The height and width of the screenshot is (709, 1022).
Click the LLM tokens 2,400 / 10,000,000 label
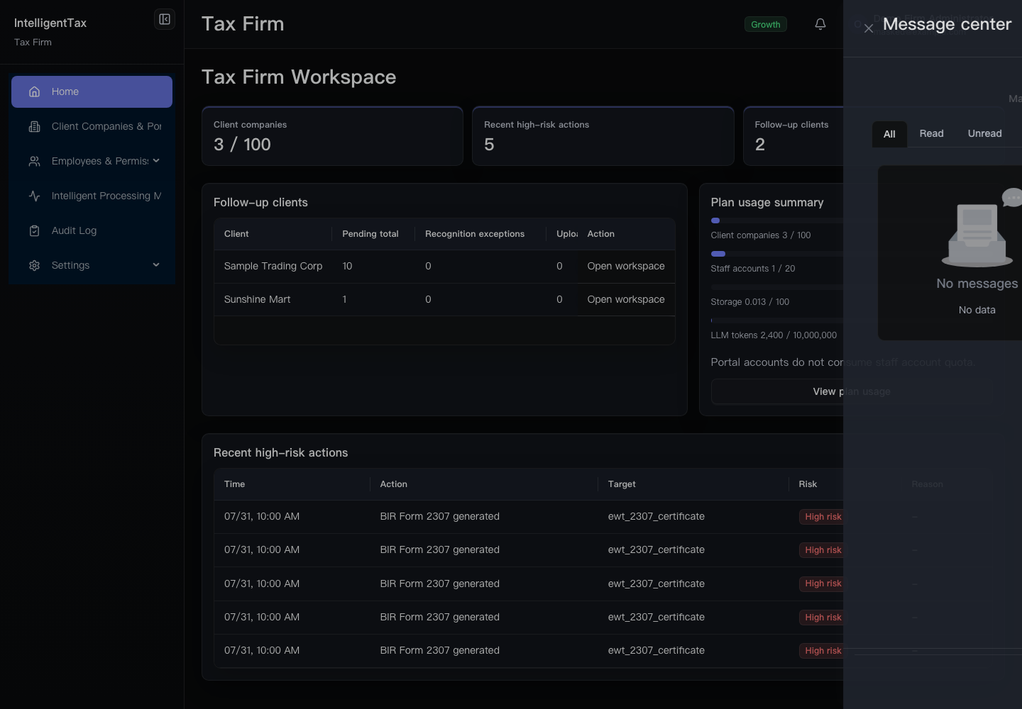coord(774,335)
